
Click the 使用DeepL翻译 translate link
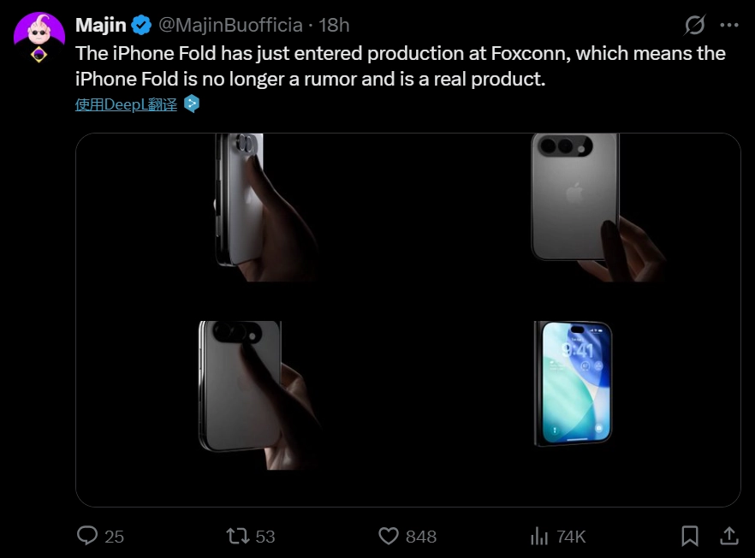point(126,104)
